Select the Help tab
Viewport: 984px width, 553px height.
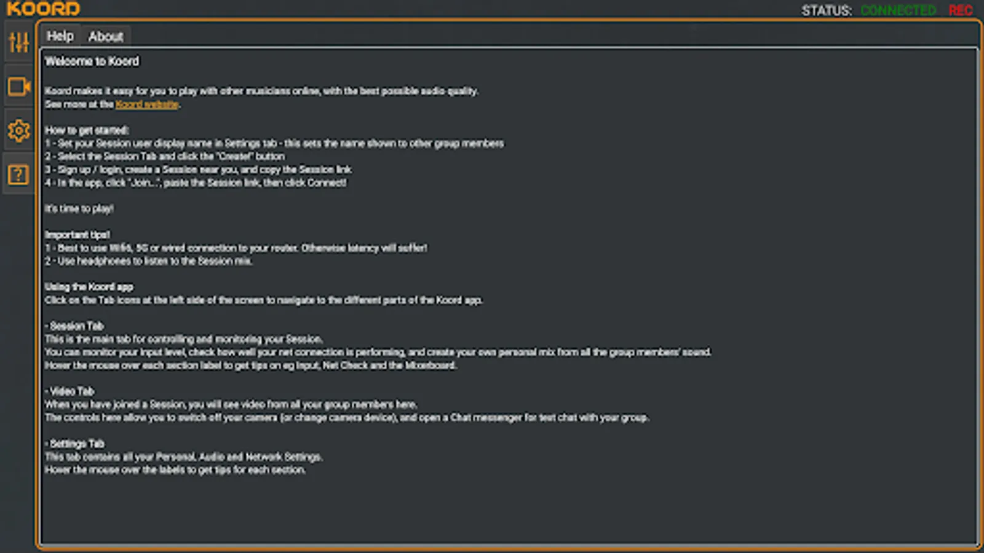click(x=60, y=36)
